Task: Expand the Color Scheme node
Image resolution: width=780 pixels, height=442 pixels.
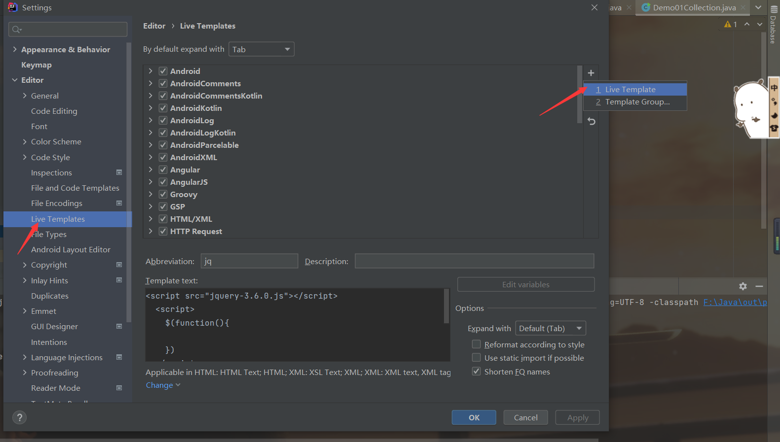Action: [x=25, y=141]
